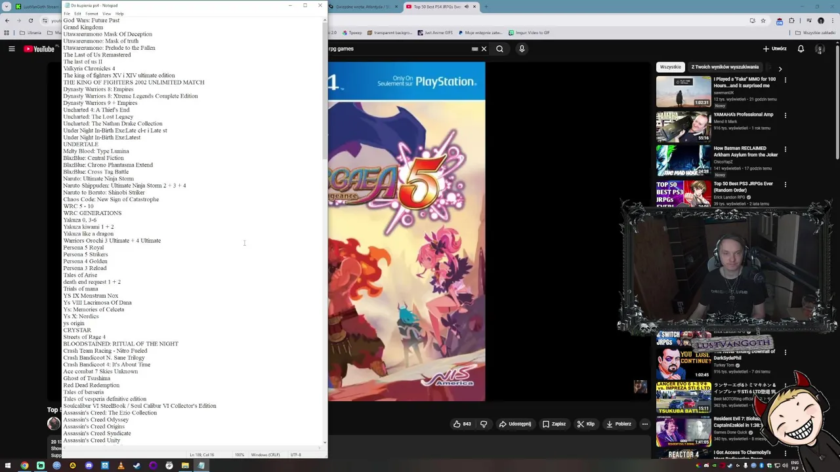Viewport: 840px width, 472px height.
Task: Open the Imgur: Video to GIF bookmark
Action: [529, 32]
